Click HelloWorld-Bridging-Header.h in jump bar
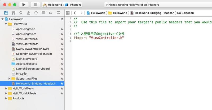The width and height of the screenshot is (212, 110). [152, 13]
